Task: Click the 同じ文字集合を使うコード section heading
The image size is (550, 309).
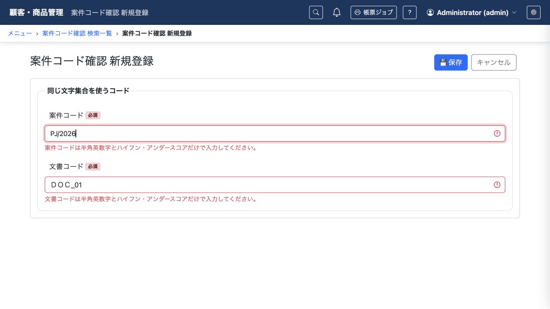Action: tap(88, 91)
